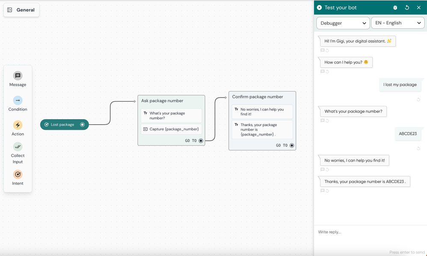Click the Lost package output connector
Screen dimensions: 427x256
pyautogui.click(x=82, y=125)
